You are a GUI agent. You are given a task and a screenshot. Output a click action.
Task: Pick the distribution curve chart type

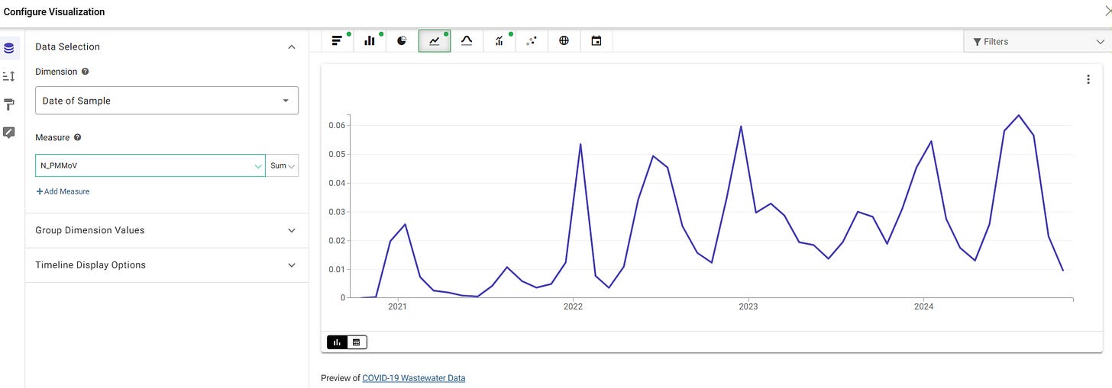point(467,41)
